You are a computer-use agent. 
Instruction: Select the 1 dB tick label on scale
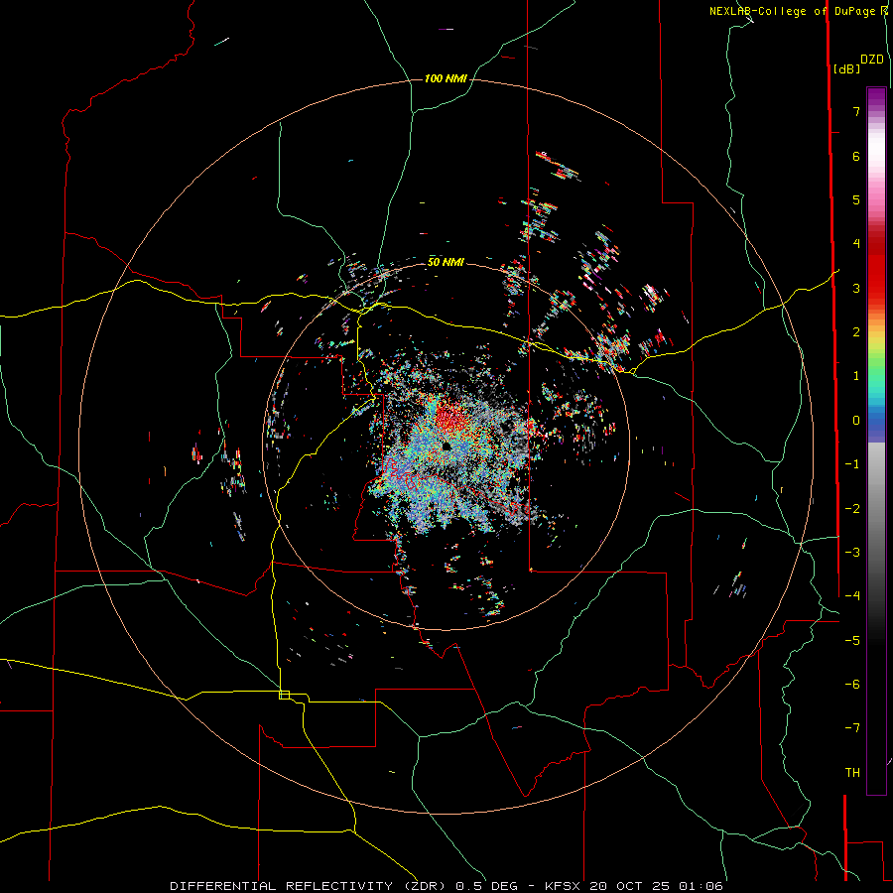(856, 376)
